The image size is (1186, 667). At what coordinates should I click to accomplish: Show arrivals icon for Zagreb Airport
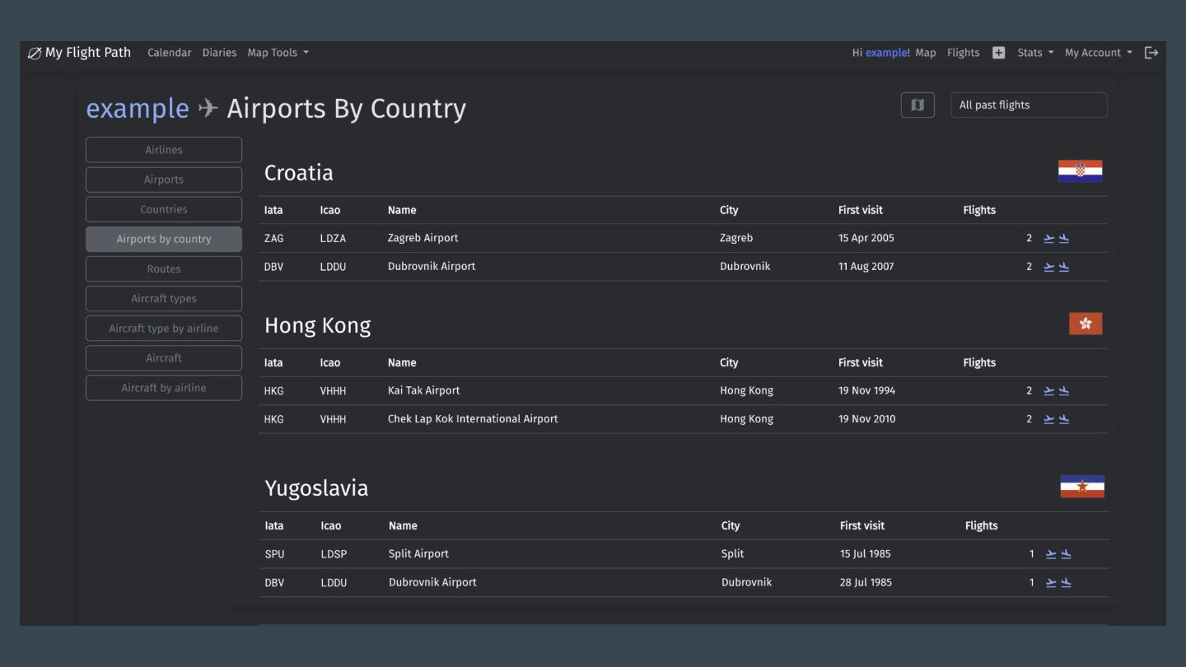tap(1064, 239)
